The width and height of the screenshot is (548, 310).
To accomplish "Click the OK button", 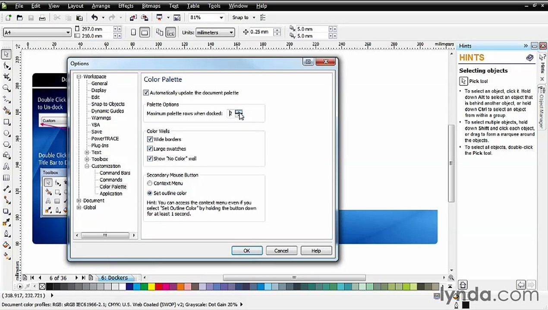I will click(x=246, y=251).
